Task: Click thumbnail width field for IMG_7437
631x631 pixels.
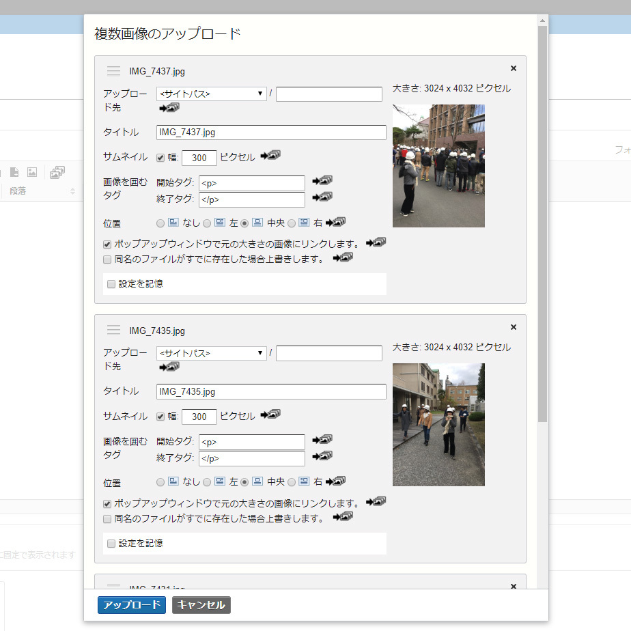Action: pos(199,158)
